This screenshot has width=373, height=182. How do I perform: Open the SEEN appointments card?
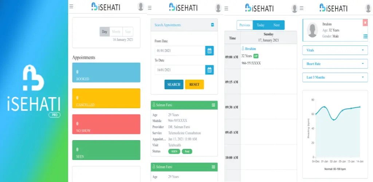(106, 150)
